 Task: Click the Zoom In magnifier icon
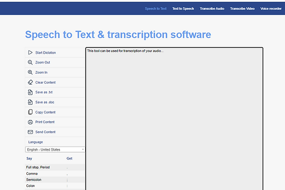(30, 72)
